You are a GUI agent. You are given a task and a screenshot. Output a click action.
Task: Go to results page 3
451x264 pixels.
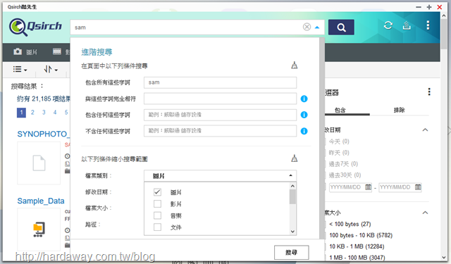pos(44,113)
